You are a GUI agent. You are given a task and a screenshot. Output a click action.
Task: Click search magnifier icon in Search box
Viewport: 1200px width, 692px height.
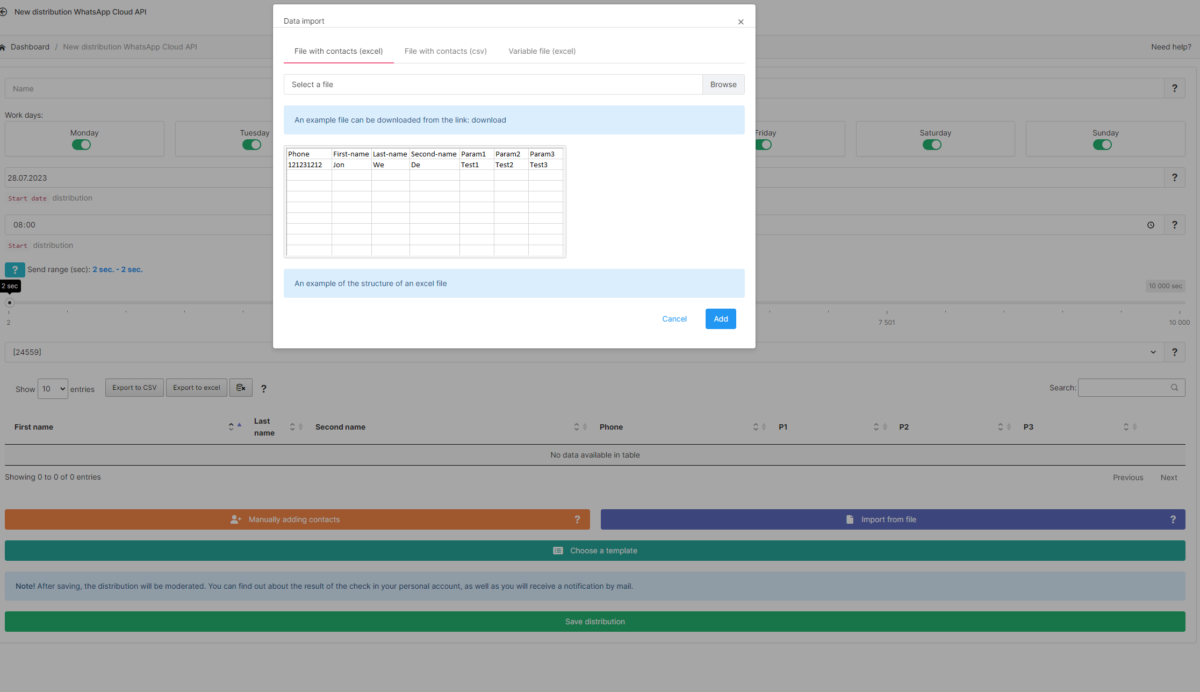pos(1174,388)
